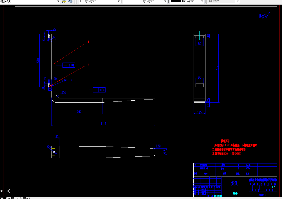Select the R50 radius label
The height and width of the screenshot is (199, 282).
pos(64,92)
